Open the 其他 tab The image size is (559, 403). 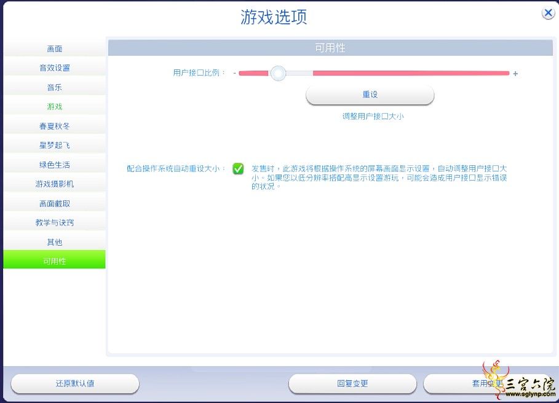[x=55, y=242]
